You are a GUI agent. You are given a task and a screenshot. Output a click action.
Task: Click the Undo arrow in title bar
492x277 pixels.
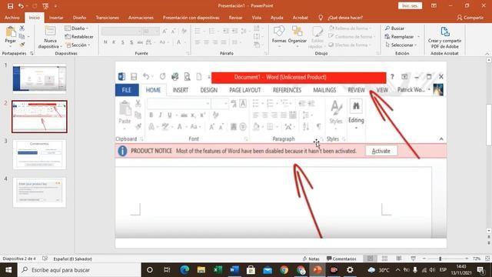click(x=21, y=6)
